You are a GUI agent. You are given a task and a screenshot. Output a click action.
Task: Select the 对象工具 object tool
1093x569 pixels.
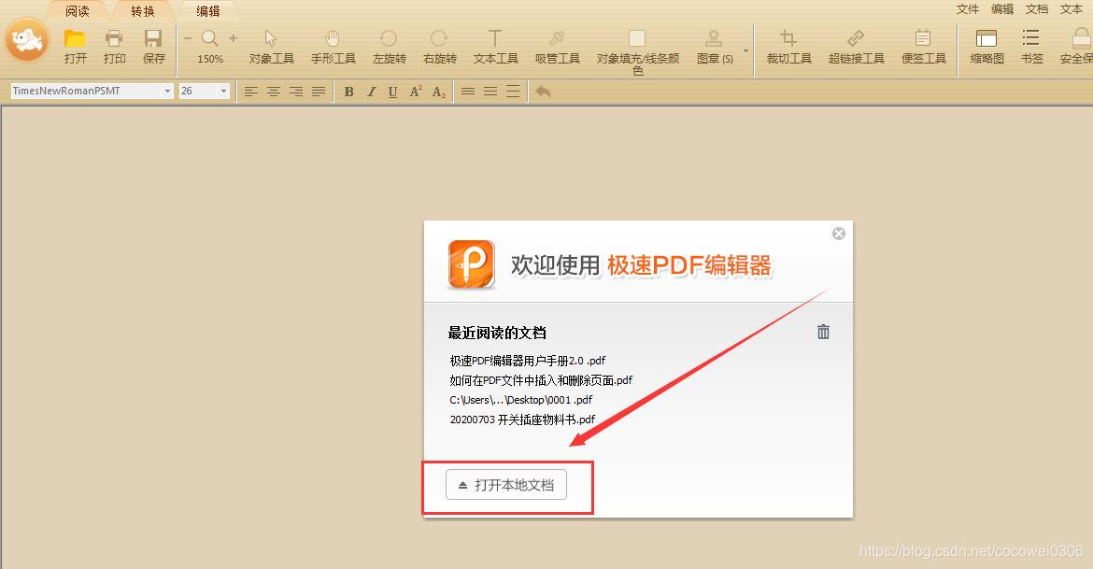pos(271,46)
